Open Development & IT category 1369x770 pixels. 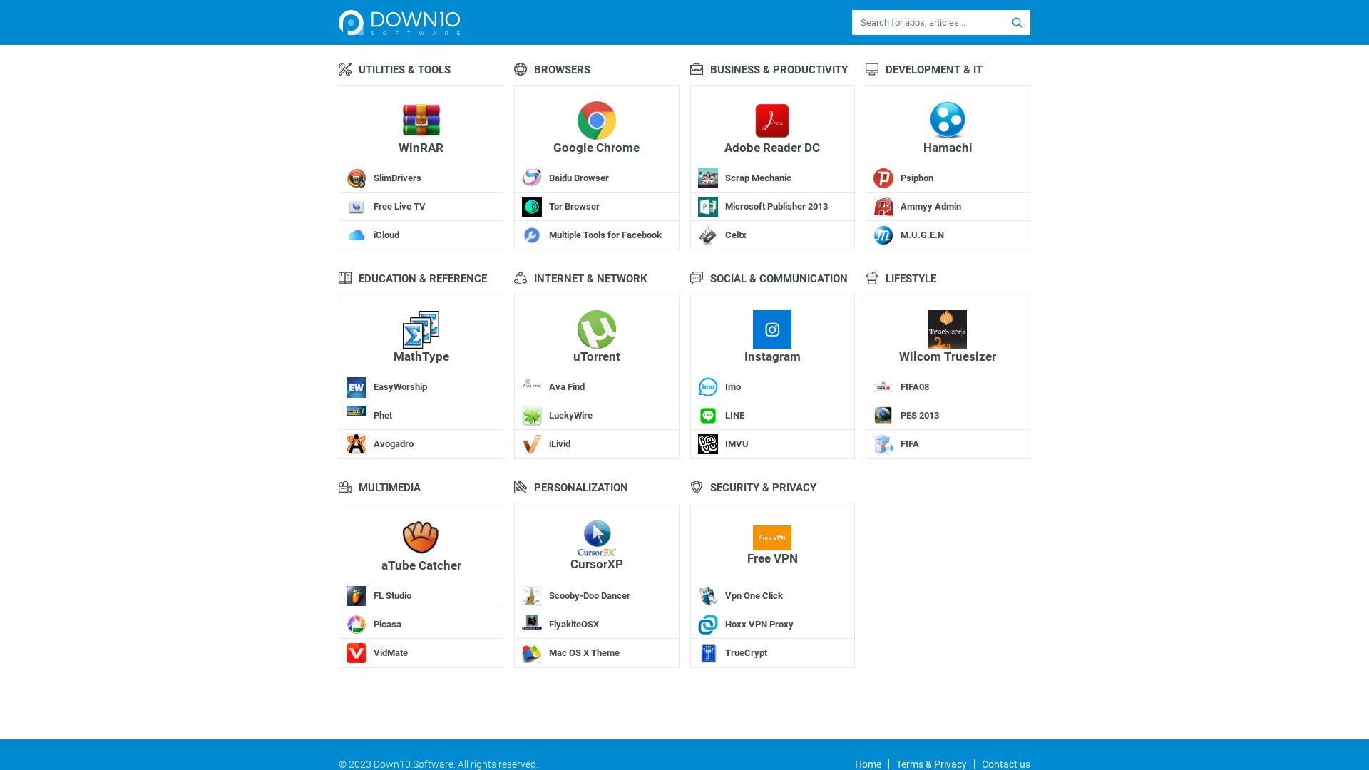[x=934, y=70]
